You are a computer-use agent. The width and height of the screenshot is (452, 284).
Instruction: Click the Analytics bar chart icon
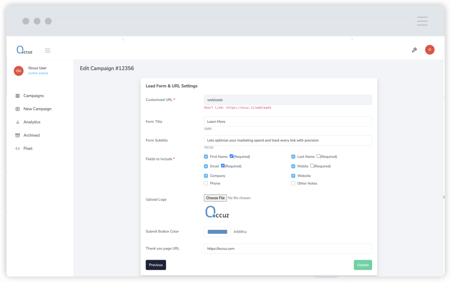[18, 122]
